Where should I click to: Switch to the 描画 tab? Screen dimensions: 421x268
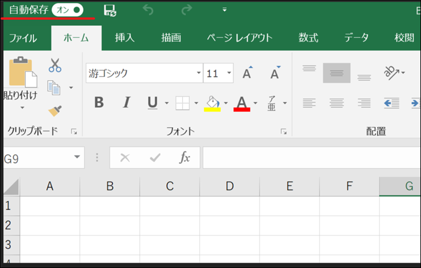click(171, 38)
